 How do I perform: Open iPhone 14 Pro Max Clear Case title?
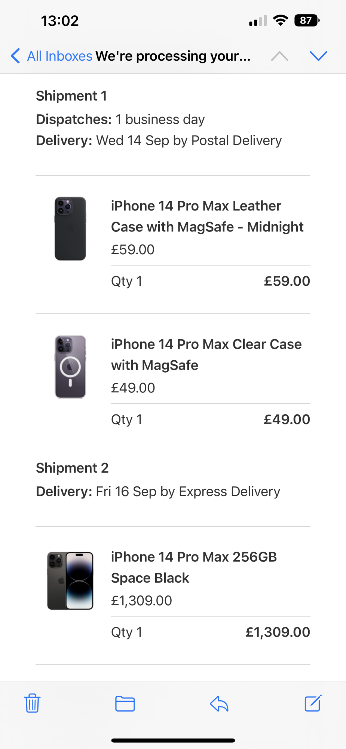[206, 354]
